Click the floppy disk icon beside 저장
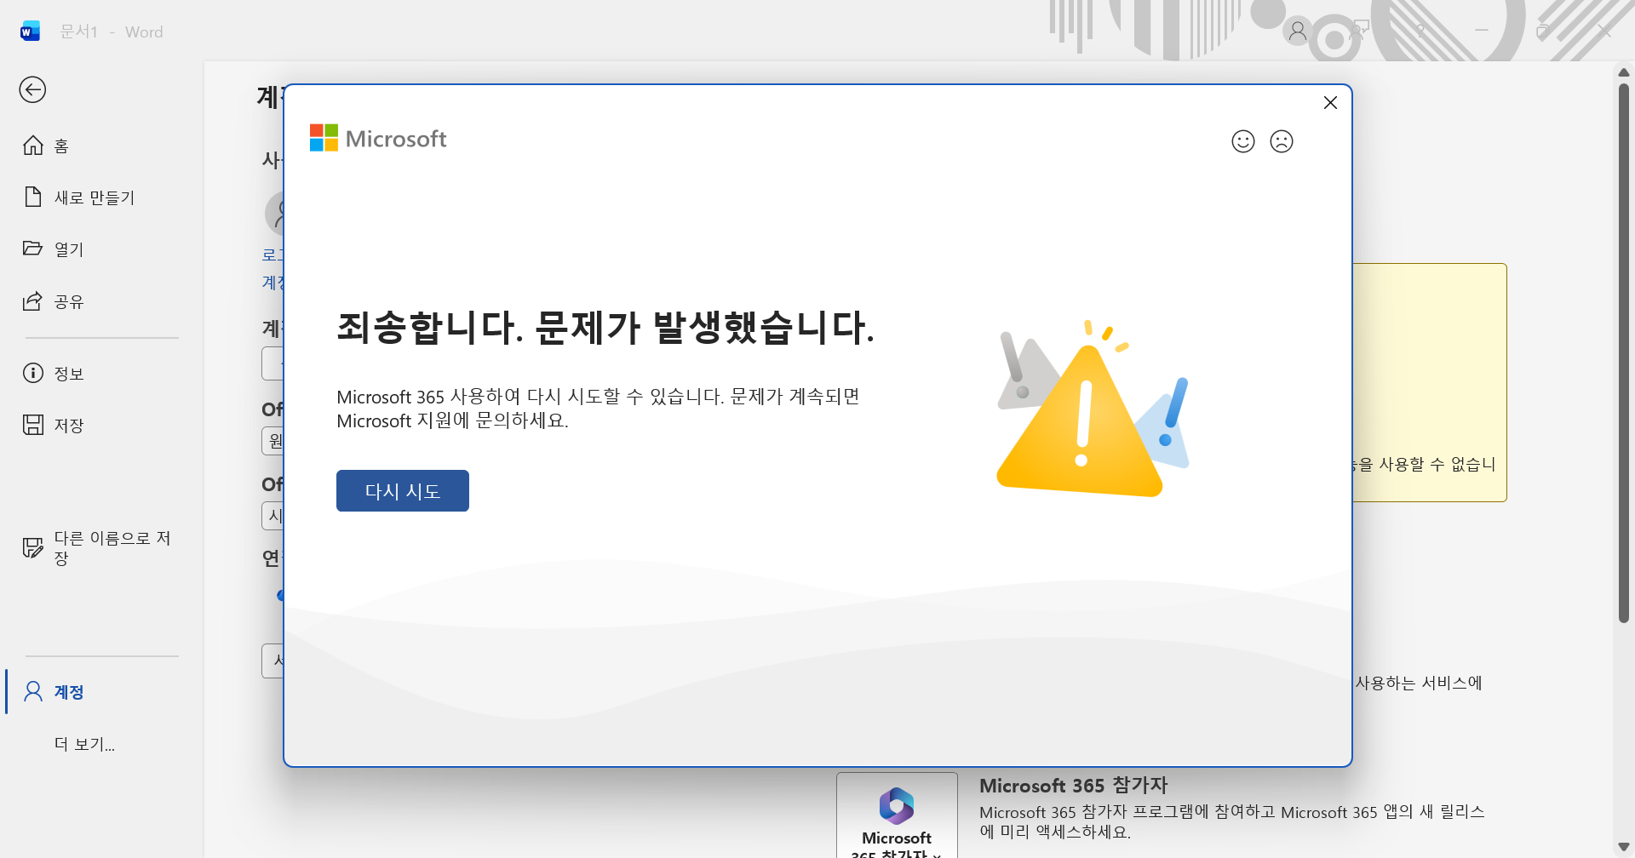This screenshot has height=858, width=1635. pos(33,425)
